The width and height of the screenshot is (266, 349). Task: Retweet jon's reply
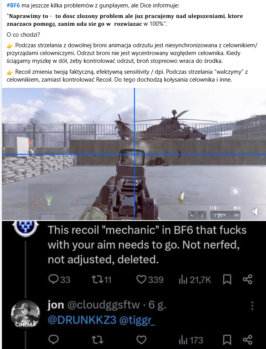97,340
